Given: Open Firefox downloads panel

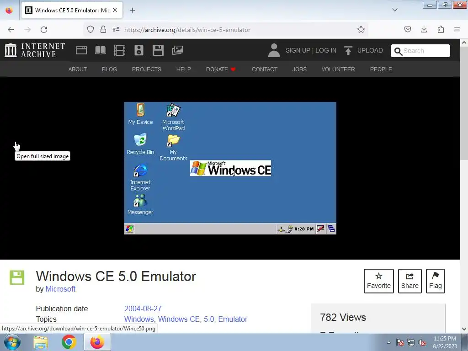Looking at the screenshot, I should point(424,30).
